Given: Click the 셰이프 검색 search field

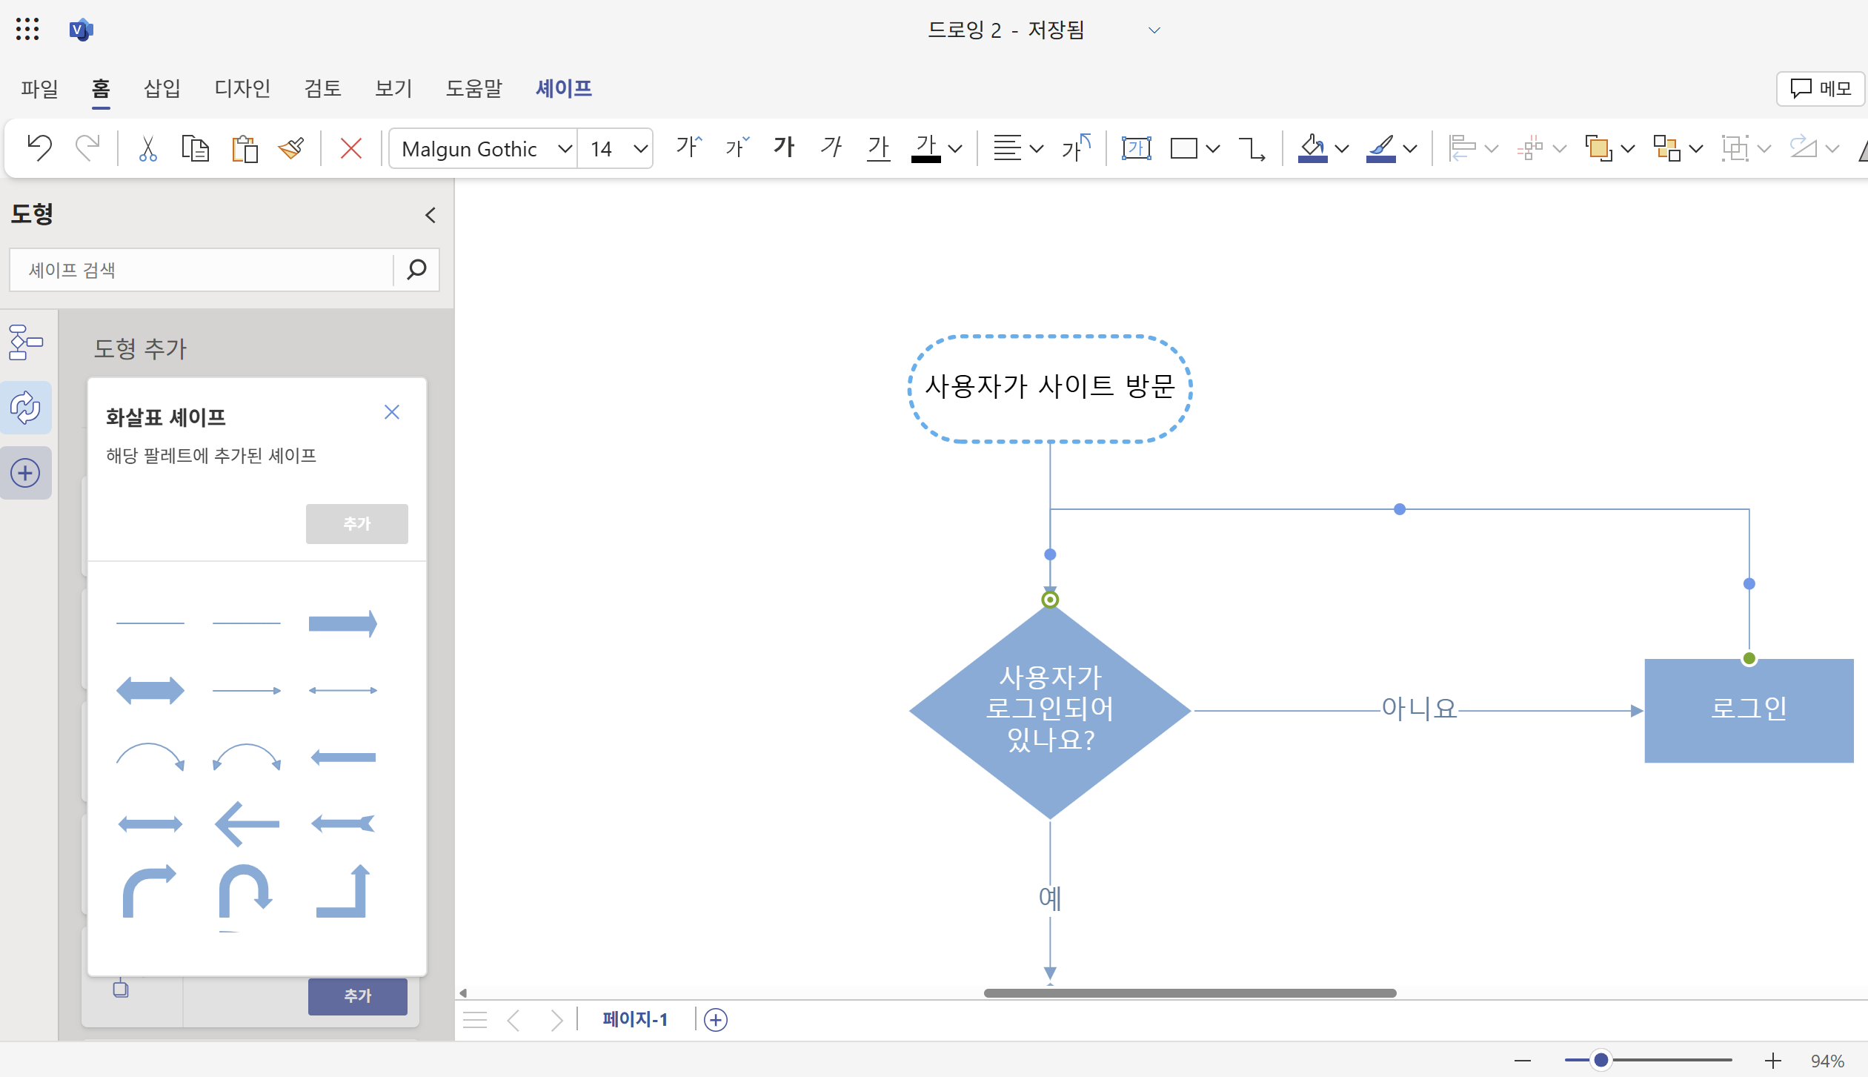Looking at the screenshot, I should coord(201,270).
